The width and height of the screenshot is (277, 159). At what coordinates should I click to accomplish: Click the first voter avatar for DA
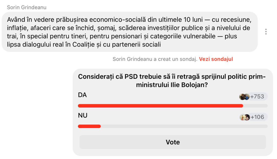242,97
